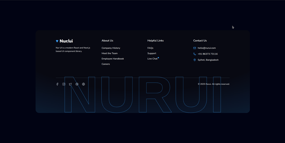Click the envelope email icon
Viewport: 285px width, 143px height.
(x=195, y=48)
